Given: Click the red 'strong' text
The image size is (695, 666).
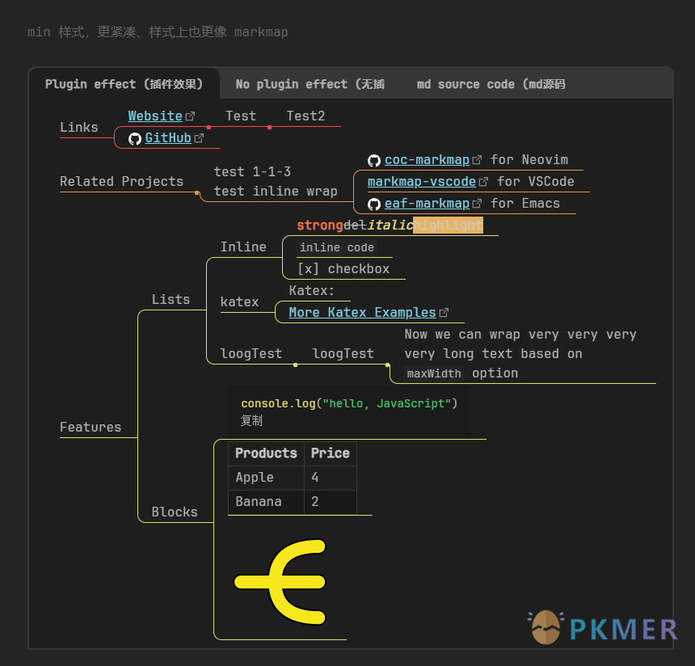Looking at the screenshot, I should point(320,226).
